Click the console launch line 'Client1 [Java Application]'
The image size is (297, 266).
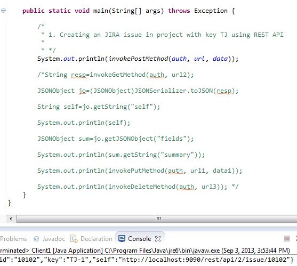(67, 251)
